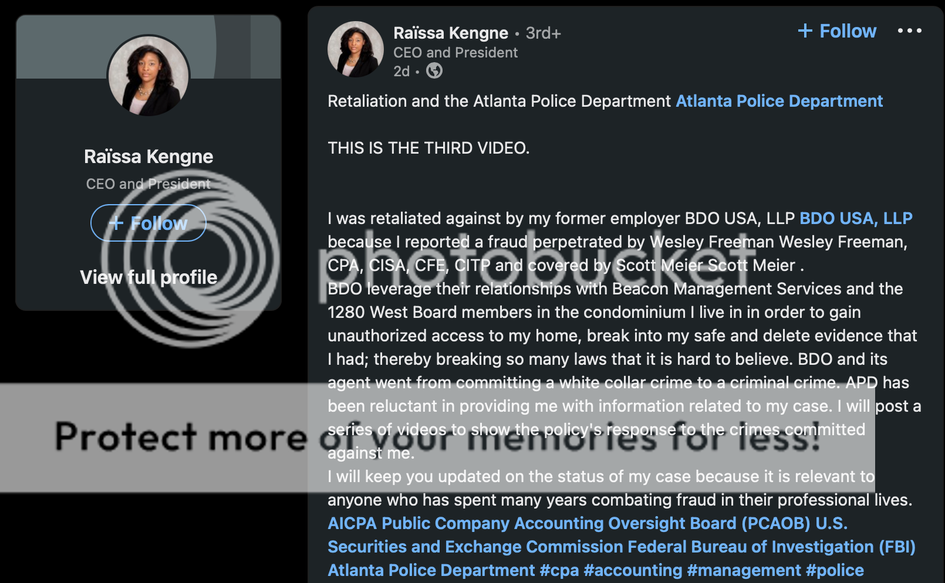Open Public Company Accounting Oversight Board (PCAOB) link
The image size is (945, 583).
(596, 523)
